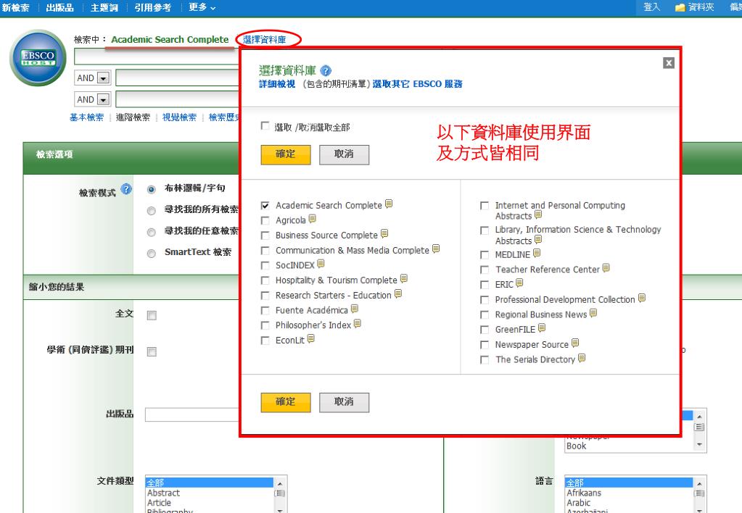Expand the 更多 menu
This screenshot has height=513, width=742.
[x=202, y=7]
